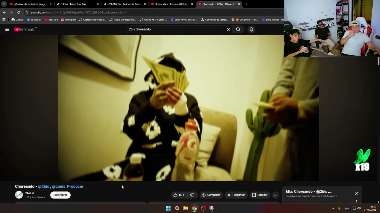The height and width of the screenshot is (213, 380).
Task: Open Windows taskbar search
Action: (x=177, y=208)
